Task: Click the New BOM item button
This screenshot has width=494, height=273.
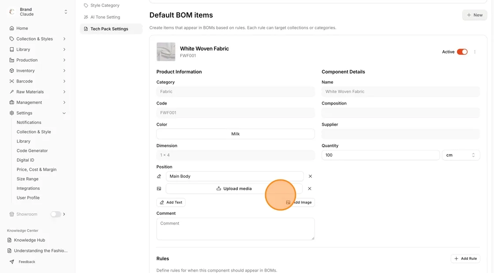Action: click(x=475, y=15)
